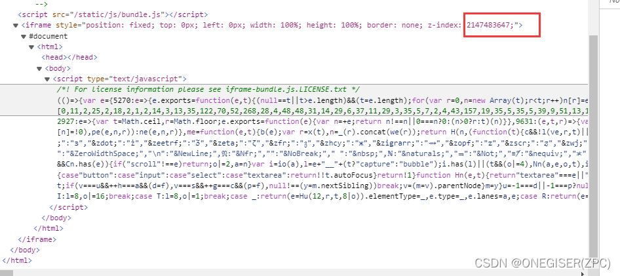Select the script src bundle.js element
Image resolution: width=620 pixels, height=276 pixels.
(x=113, y=14)
